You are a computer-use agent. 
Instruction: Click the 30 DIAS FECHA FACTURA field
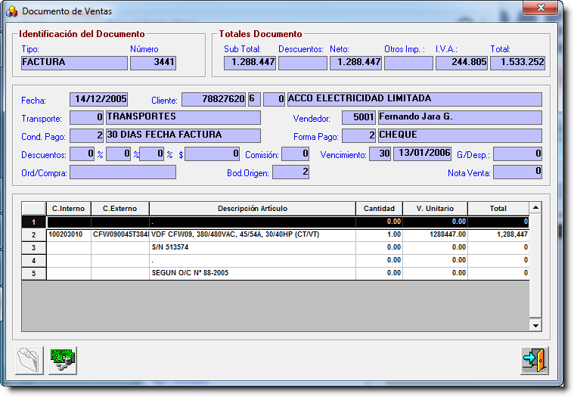(x=184, y=135)
